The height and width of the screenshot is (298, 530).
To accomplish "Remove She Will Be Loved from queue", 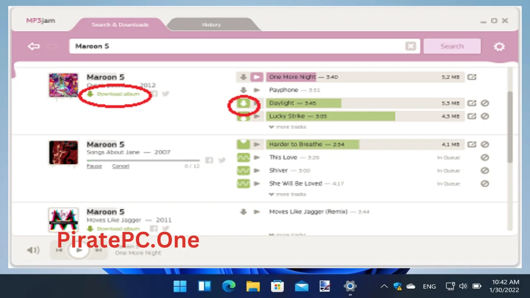I will pyautogui.click(x=485, y=183).
